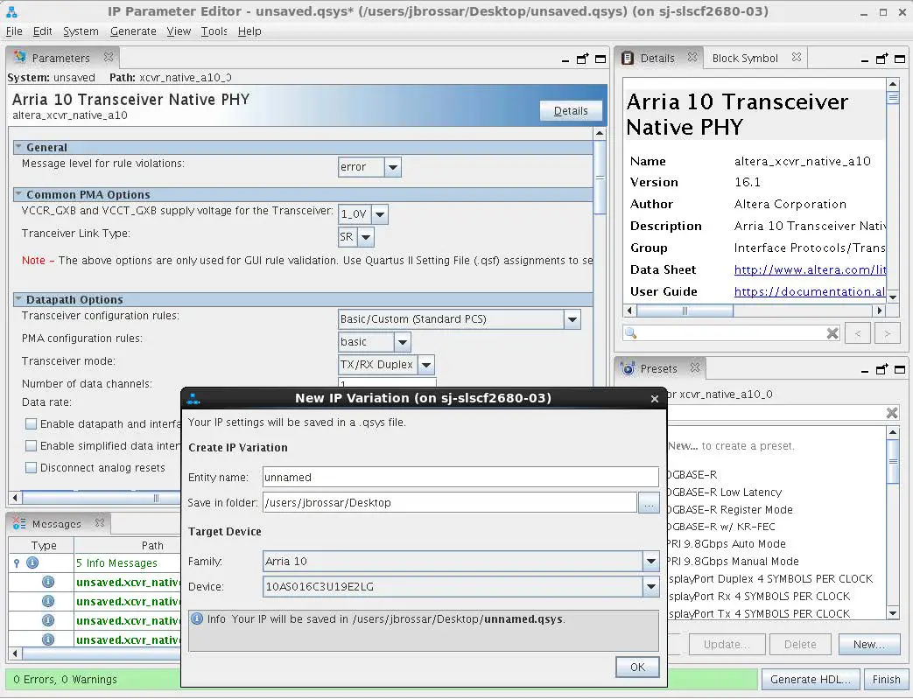913x699 pixels.
Task: Collapse the General section
Action: tap(18, 147)
